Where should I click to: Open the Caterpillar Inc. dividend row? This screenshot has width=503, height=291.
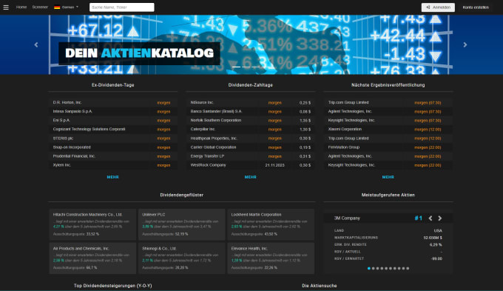click(x=250, y=129)
